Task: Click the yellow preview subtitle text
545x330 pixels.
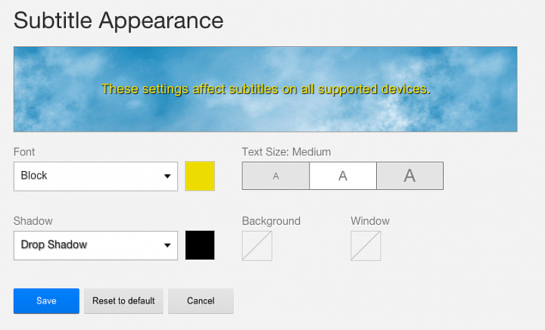Action: point(266,89)
